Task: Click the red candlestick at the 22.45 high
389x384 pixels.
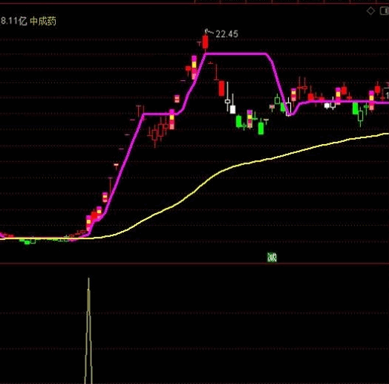Action: point(205,41)
